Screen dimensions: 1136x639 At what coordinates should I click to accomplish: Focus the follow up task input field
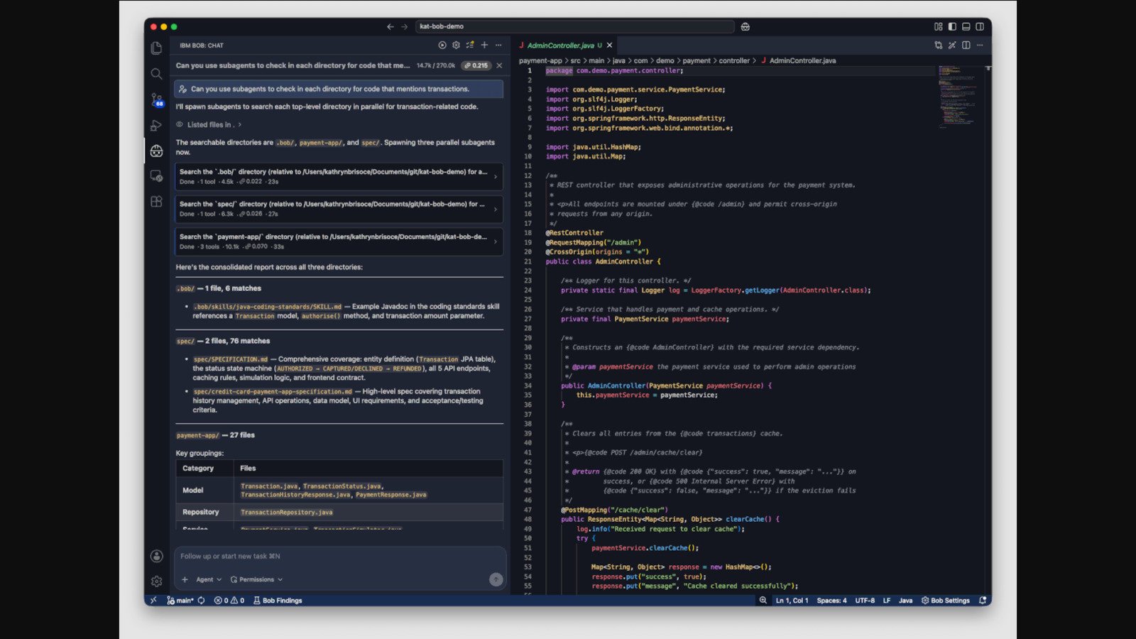pos(339,557)
